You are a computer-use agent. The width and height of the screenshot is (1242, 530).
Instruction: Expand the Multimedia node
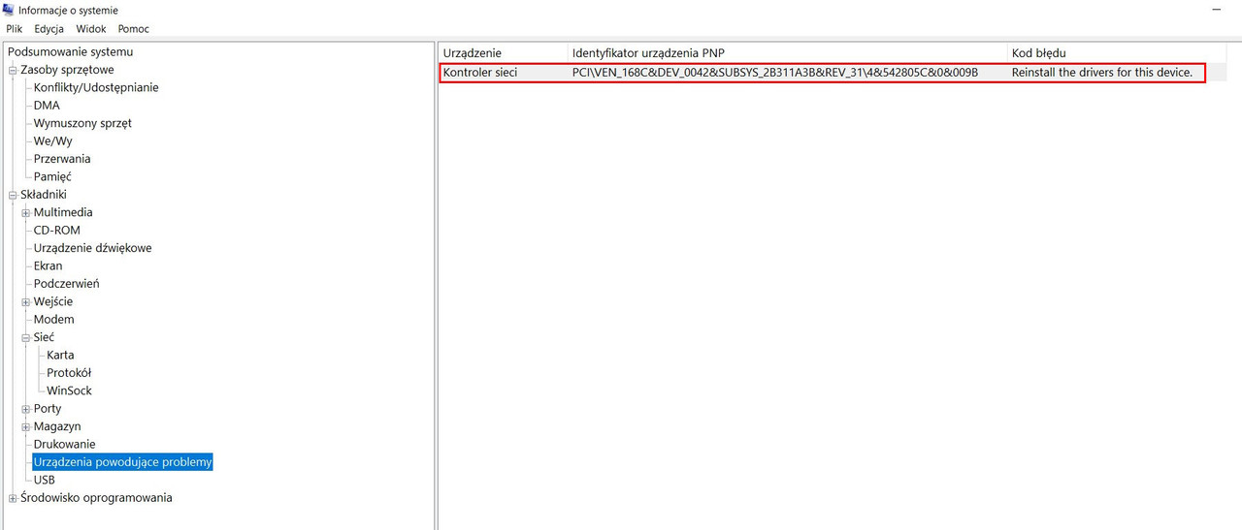[x=26, y=212]
